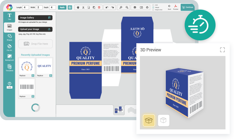Click the Width input field
The height and width of the screenshot is (140, 234).
[39, 7]
